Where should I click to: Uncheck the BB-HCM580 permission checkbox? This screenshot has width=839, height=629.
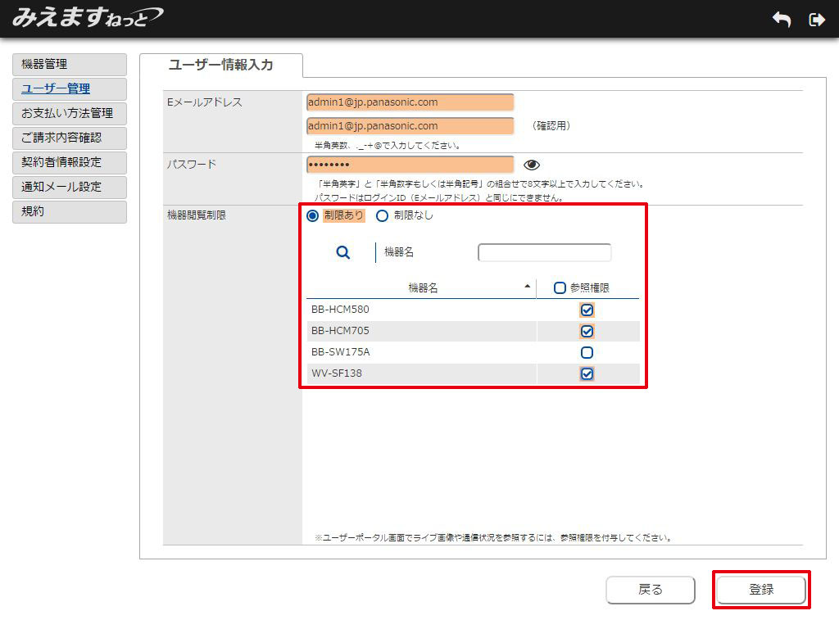pos(587,310)
